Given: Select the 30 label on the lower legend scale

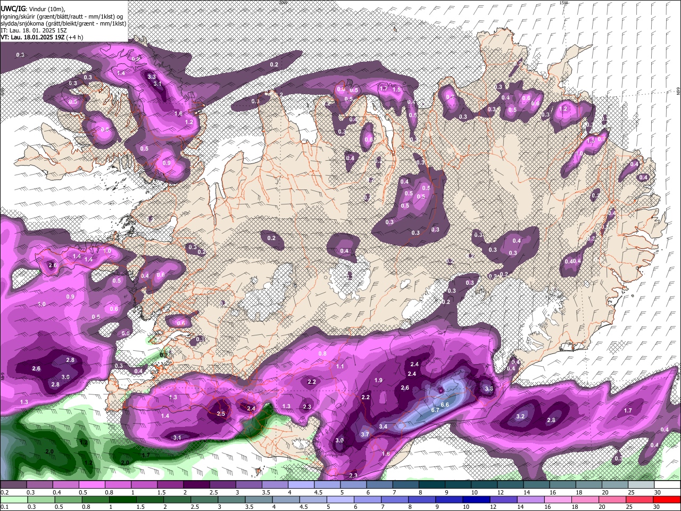Looking at the screenshot, I should [658, 507].
